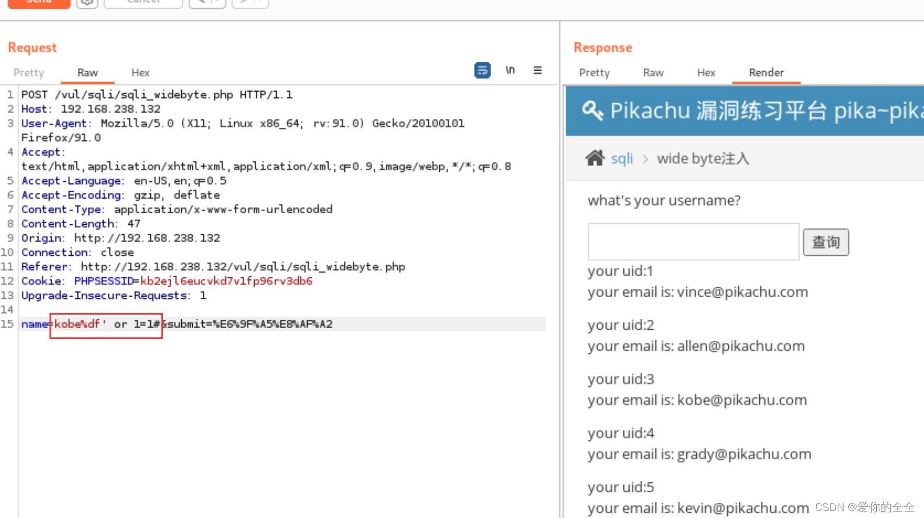The width and height of the screenshot is (924, 518).
Task: Click the User-Agent header line
Action: (x=243, y=131)
